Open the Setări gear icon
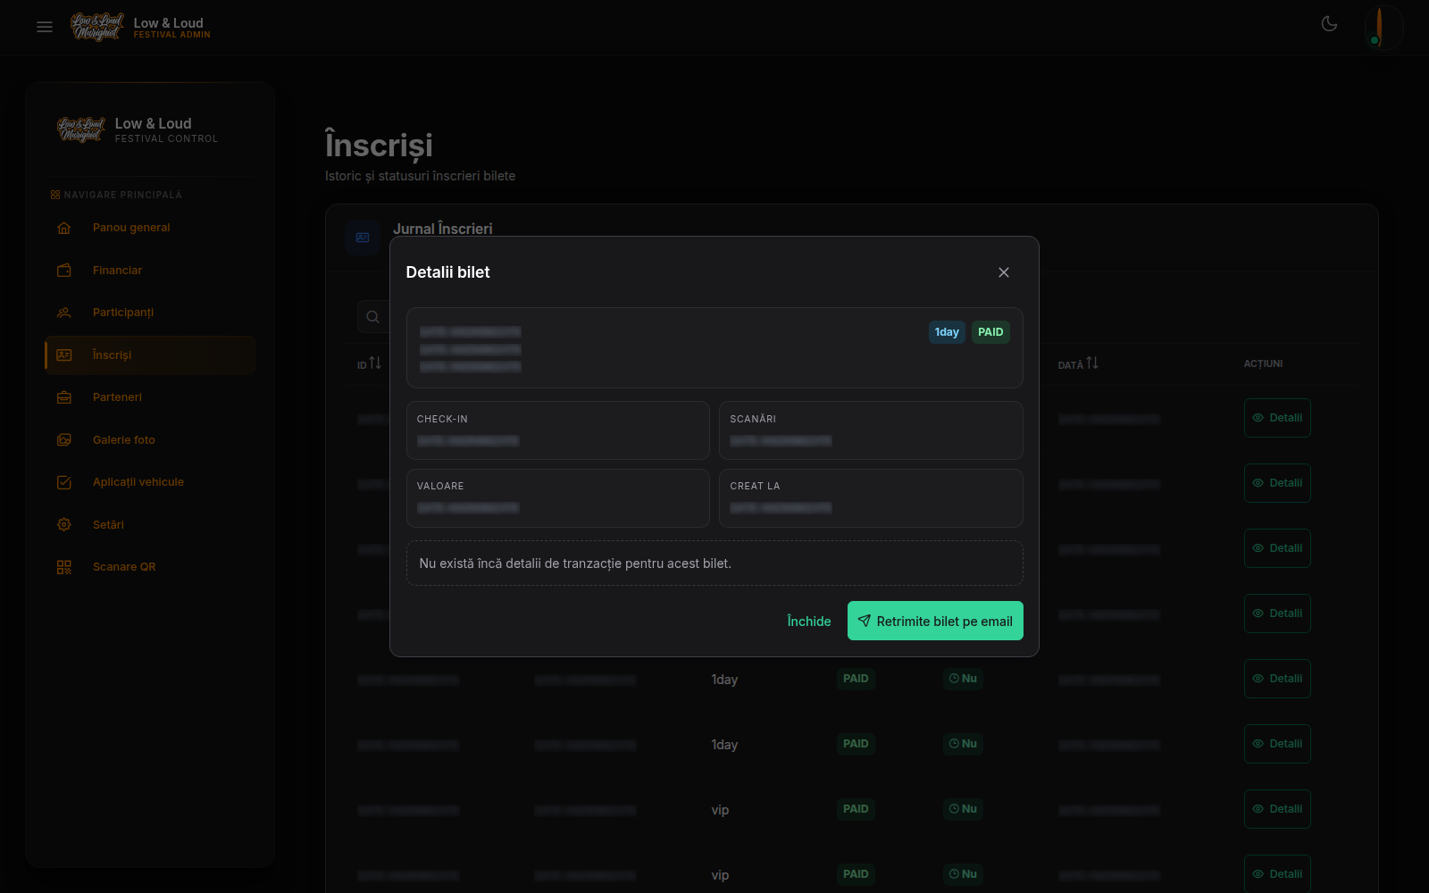1429x893 pixels. tap(64, 524)
